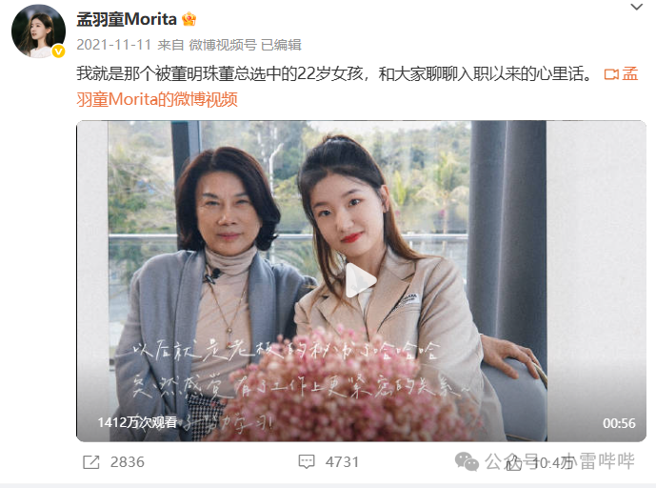The image size is (656, 488).
Task: Click the 2836 repost count
Action: click(x=128, y=462)
